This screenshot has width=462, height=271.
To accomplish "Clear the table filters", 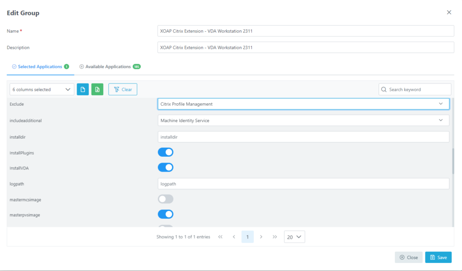I will point(123,89).
